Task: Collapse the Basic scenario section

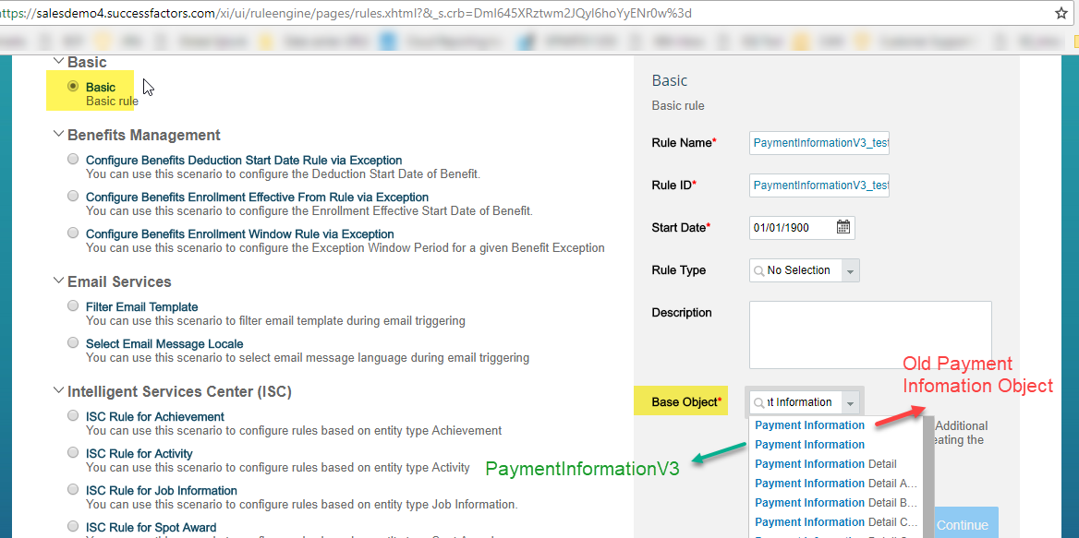Action: 58,62
